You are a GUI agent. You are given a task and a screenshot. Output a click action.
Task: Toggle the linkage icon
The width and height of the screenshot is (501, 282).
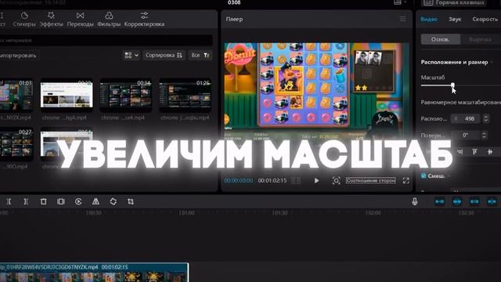474,201
